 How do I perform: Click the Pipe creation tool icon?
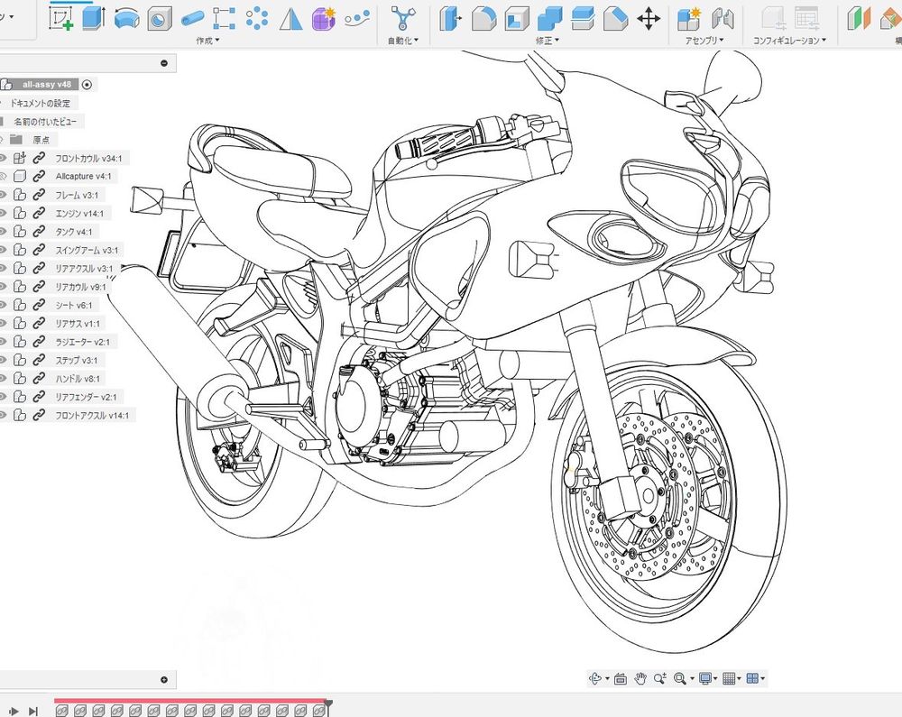[x=192, y=18]
